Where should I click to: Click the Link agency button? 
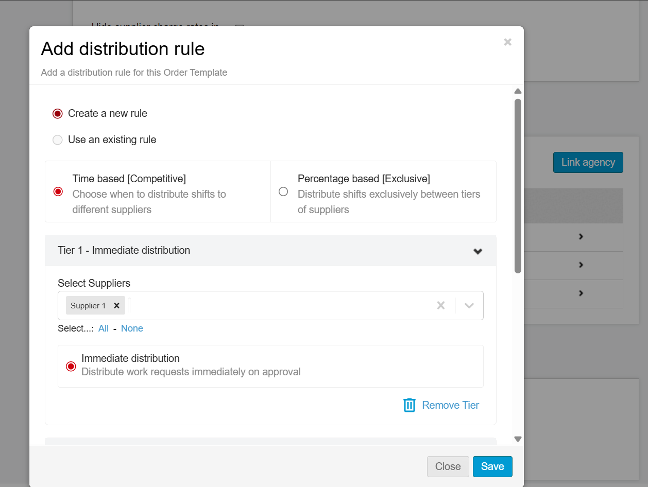(588, 162)
